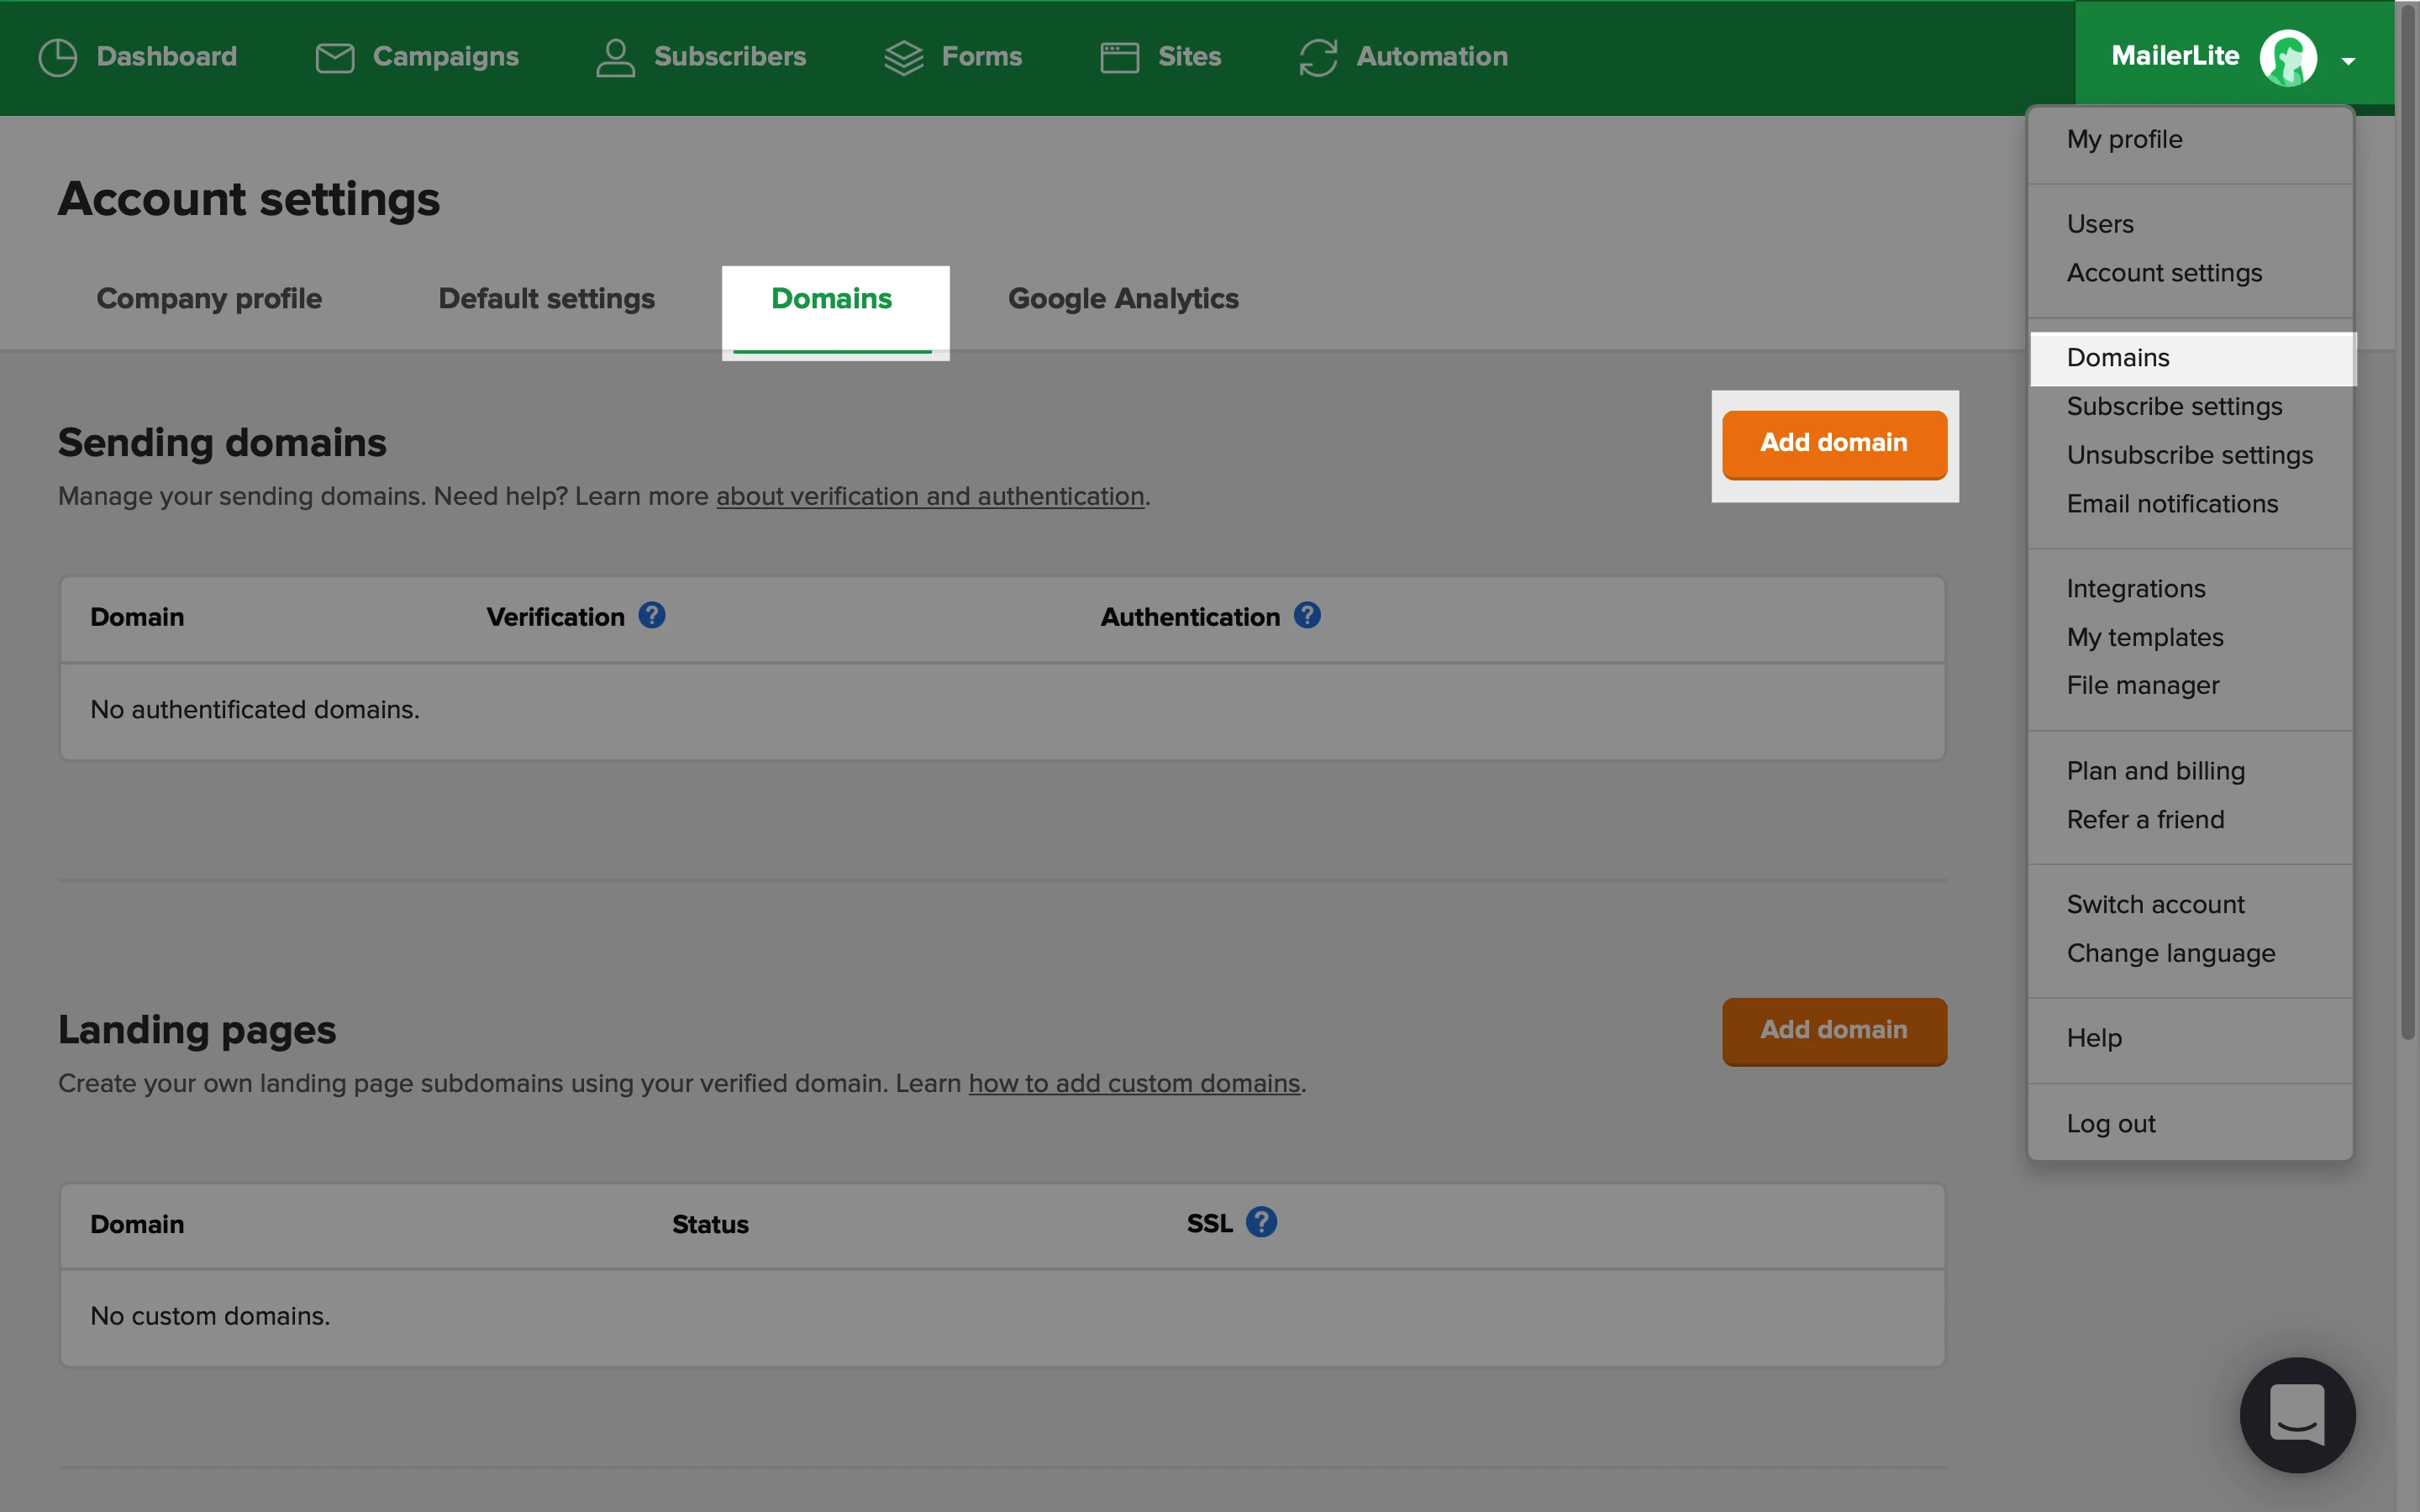This screenshot has height=1512, width=2420.
Task: Open the verification and authentication link
Action: (929, 496)
